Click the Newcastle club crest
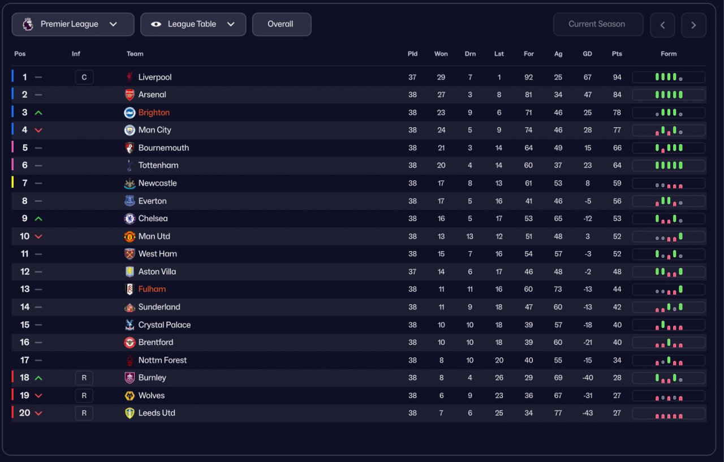 130,183
